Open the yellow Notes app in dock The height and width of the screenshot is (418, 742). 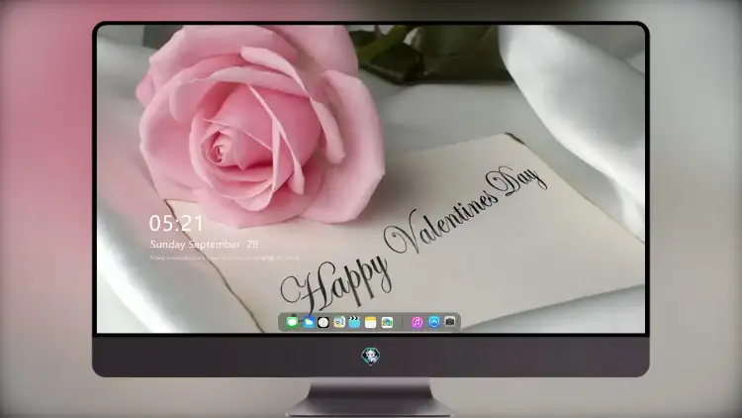[x=371, y=322]
